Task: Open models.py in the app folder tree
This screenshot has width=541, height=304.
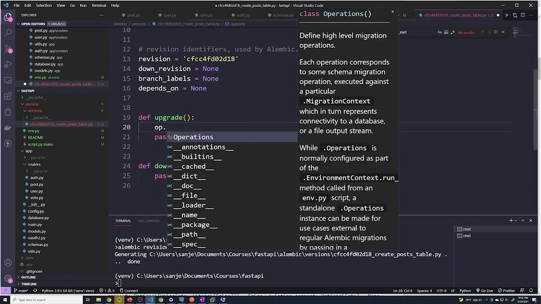Action: pos(37,231)
